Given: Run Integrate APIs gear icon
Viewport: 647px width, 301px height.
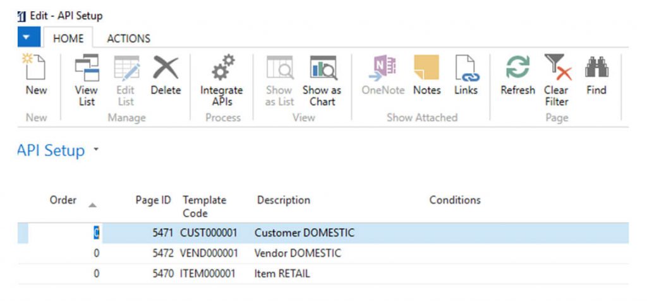Looking at the screenshot, I should tap(222, 68).
